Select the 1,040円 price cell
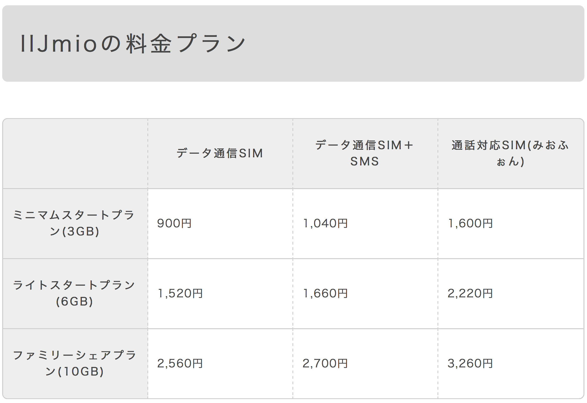This screenshot has width=587, height=403. point(365,223)
